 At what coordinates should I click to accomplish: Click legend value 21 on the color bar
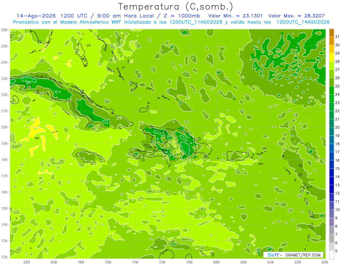pyautogui.click(x=338, y=119)
